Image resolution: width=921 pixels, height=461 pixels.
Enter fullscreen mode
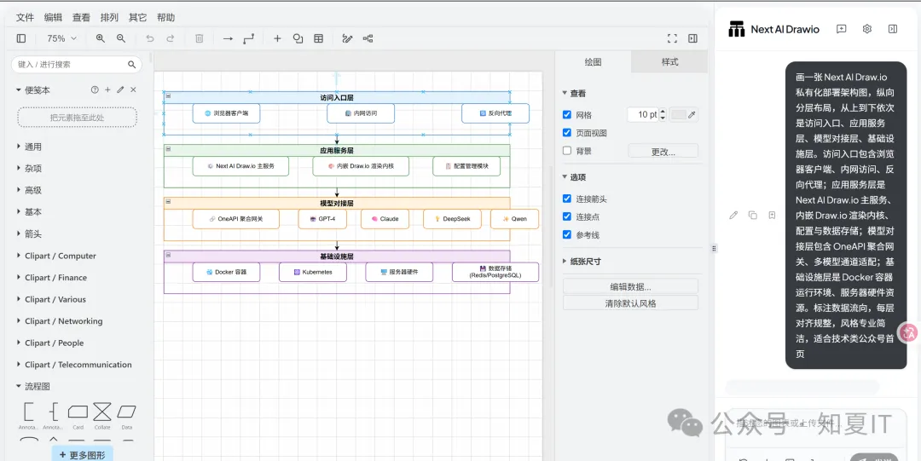673,38
